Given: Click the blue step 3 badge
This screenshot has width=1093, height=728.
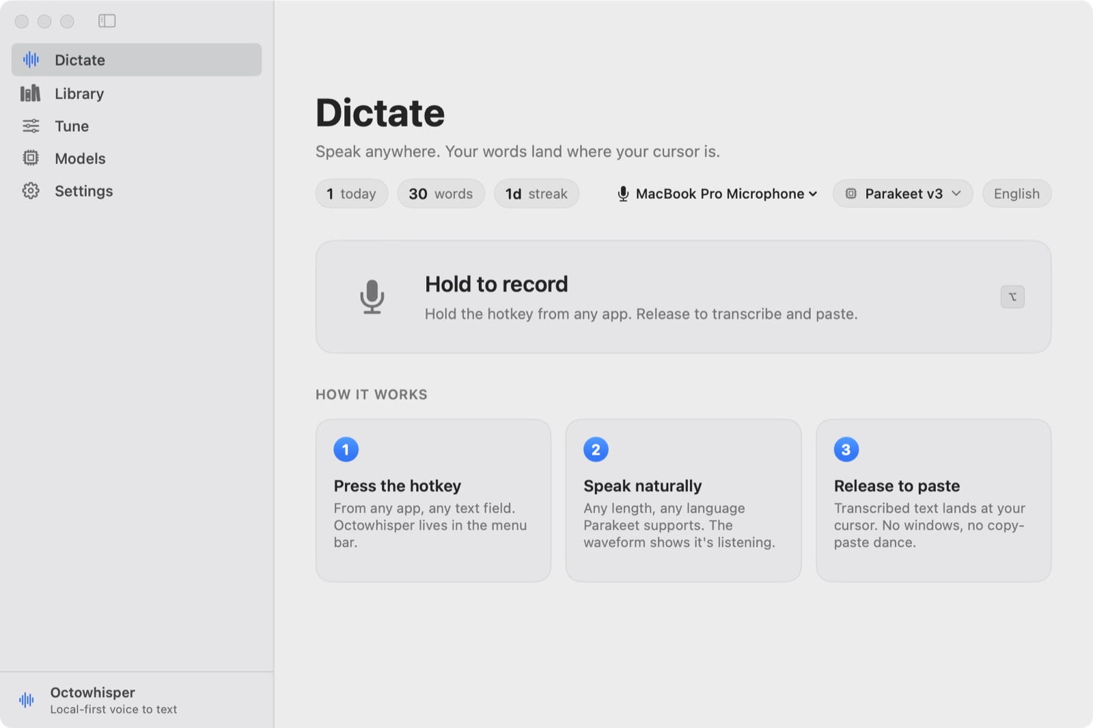Looking at the screenshot, I should [x=846, y=449].
